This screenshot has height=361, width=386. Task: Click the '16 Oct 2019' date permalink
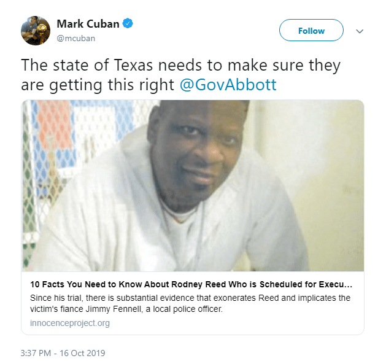(82, 353)
